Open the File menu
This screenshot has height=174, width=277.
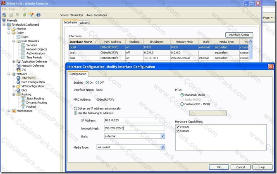click(x=4, y=9)
